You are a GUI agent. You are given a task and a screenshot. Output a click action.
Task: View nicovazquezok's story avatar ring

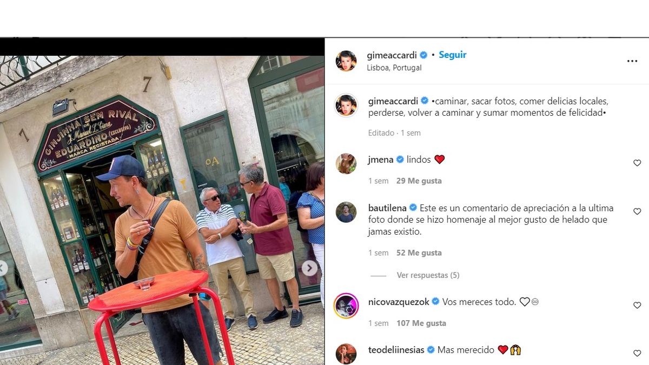pyautogui.click(x=346, y=306)
